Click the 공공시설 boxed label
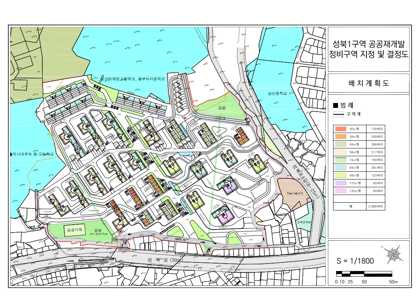 (x=74, y=230)
